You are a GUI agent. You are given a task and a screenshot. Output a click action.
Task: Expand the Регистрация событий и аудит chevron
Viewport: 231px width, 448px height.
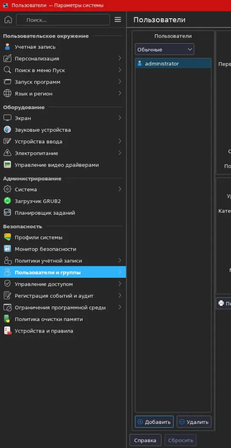tap(120, 296)
